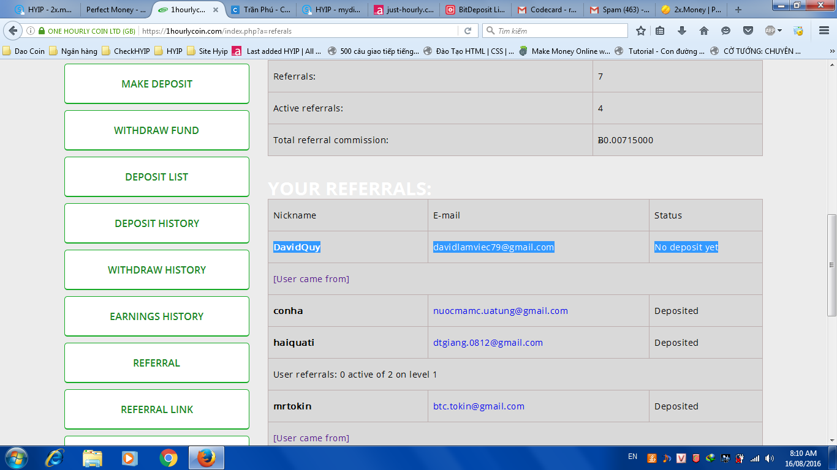
Task: Open the Đào Tạo HTML CSS bookmark
Action: 469,51
